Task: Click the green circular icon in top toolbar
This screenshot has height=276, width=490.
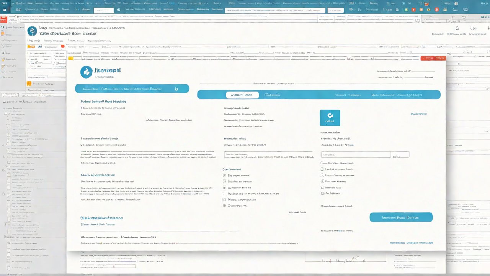Action: pyautogui.click(x=407, y=10)
